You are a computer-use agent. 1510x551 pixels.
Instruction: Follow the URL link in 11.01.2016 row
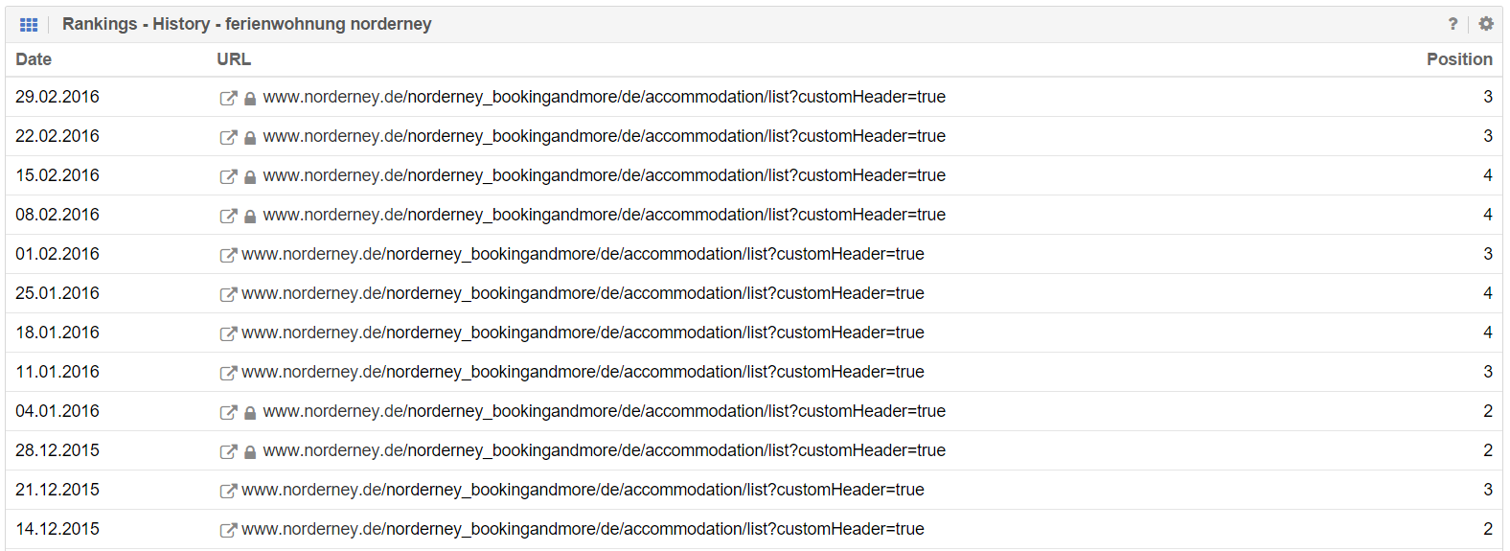tap(583, 372)
